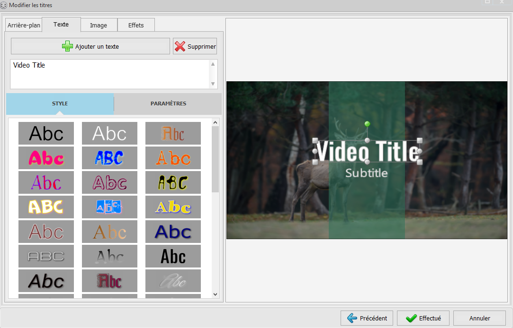Pick the purple gradient Abc style
The image size is (513, 328).
[46, 182]
